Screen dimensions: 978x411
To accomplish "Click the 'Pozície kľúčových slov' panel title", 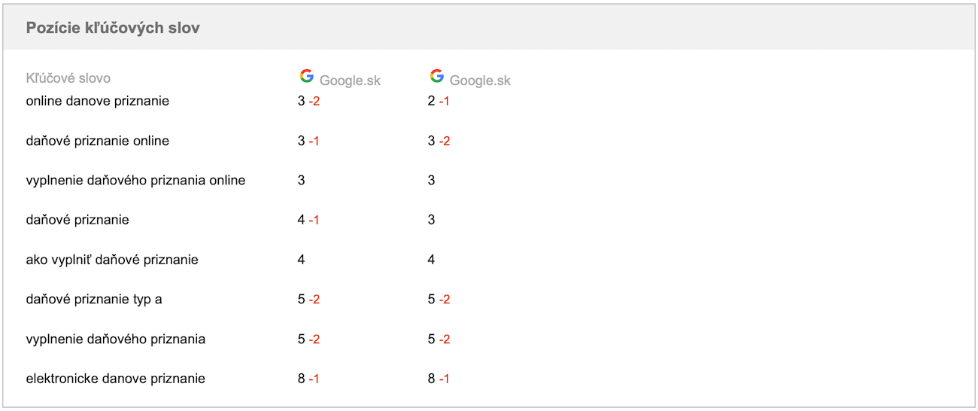I will pos(113,28).
